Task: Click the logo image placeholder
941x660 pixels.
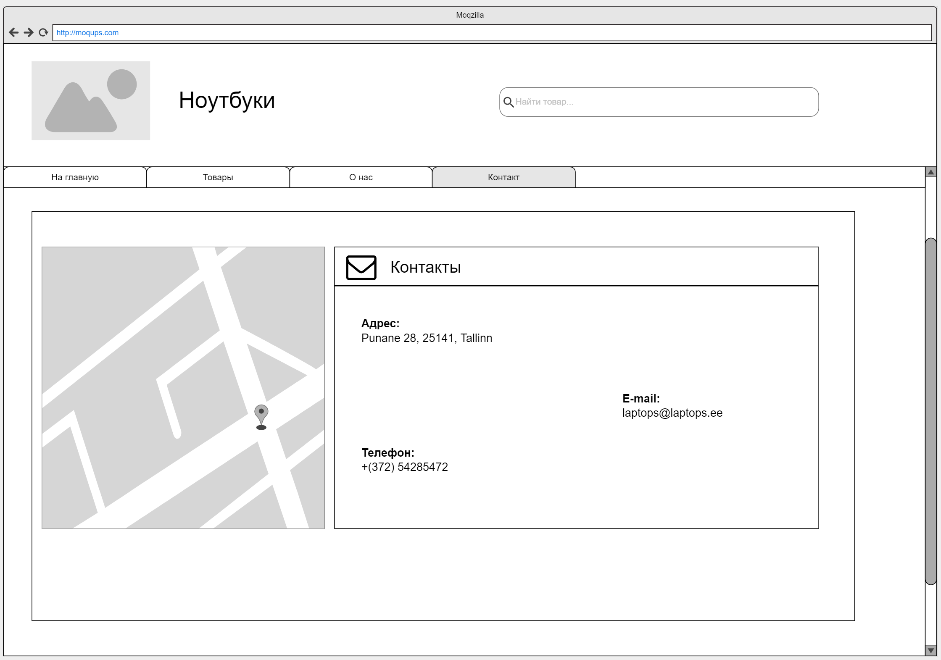Action: coord(91,101)
